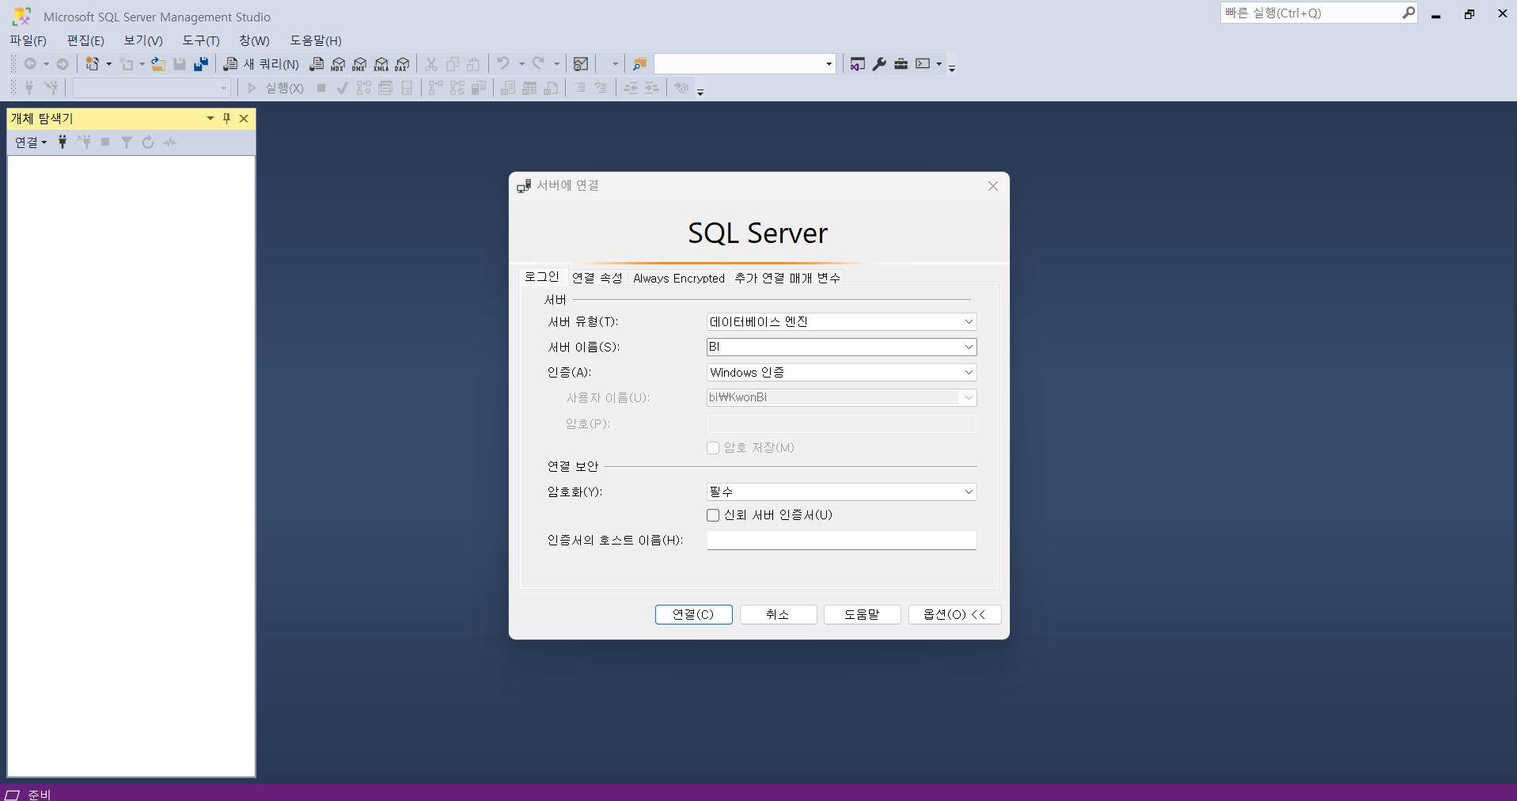Screen dimensions: 1517x801
Task: Click the Solution Explorer window icon
Action: pyautogui.click(x=857, y=64)
